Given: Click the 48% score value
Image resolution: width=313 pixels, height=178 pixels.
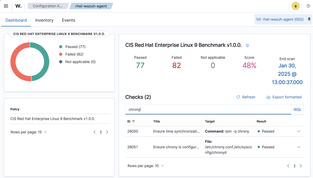Looking at the screenshot, I should (249, 65).
